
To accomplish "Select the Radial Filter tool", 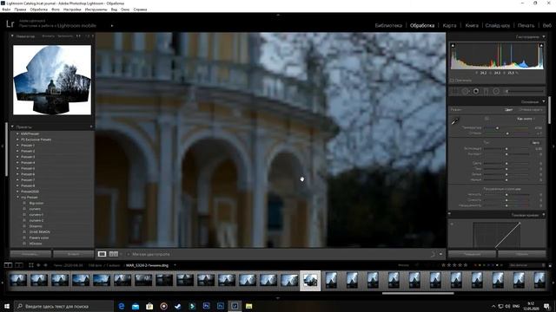I will (496, 91).
